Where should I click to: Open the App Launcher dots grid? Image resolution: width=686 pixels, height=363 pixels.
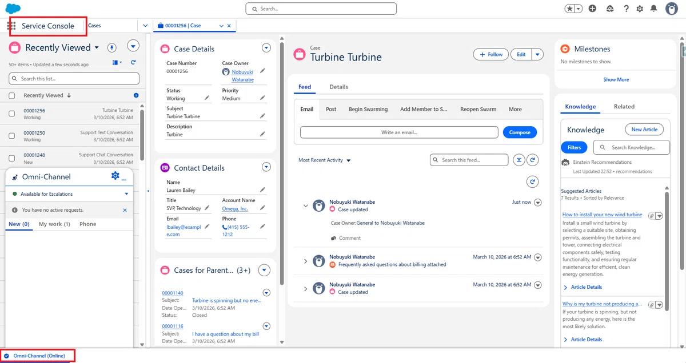tap(11, 26)
